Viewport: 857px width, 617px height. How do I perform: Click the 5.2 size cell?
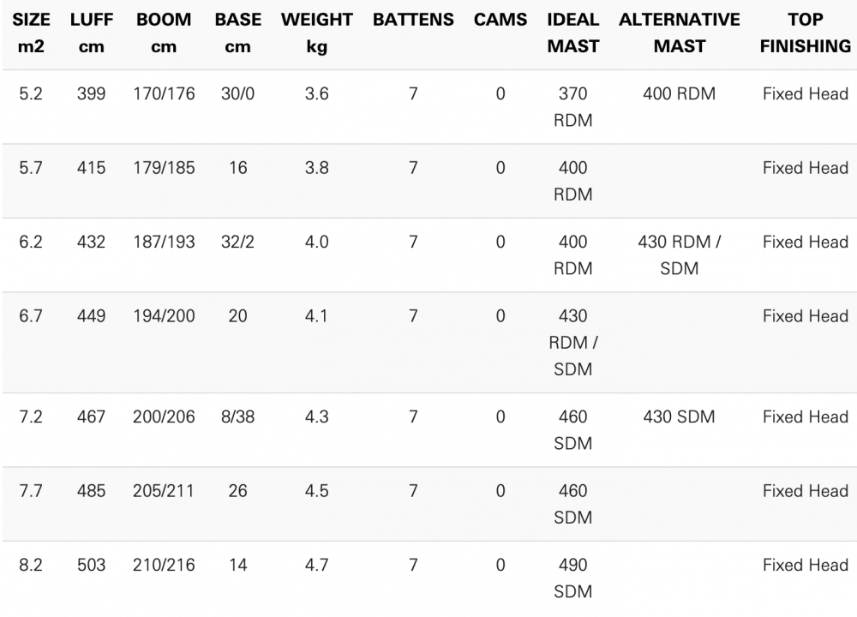coord(31,94)
